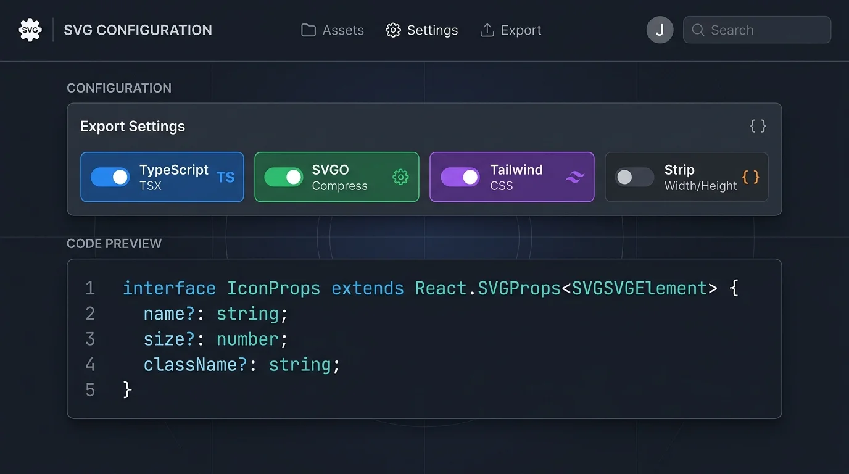Open the J user avatar
The image size is (849, 474).
[x=660, y=30]
